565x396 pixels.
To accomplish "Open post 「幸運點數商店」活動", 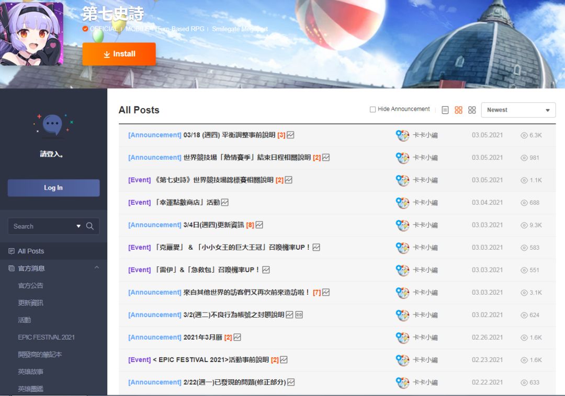I will click(x=187, y=203).
